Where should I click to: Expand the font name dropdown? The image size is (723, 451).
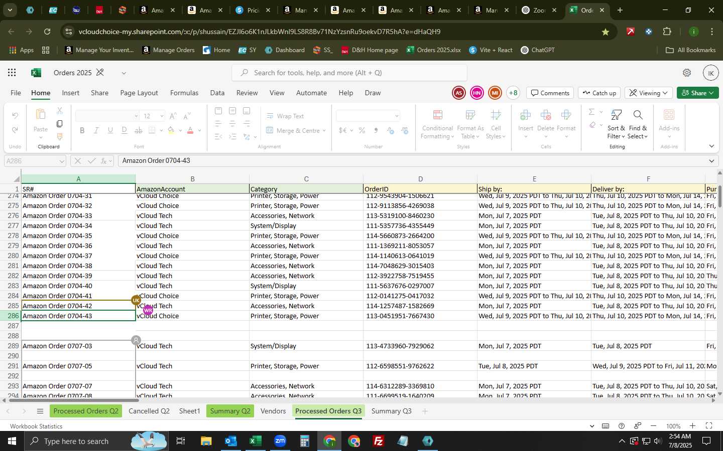tap(136, 116)
